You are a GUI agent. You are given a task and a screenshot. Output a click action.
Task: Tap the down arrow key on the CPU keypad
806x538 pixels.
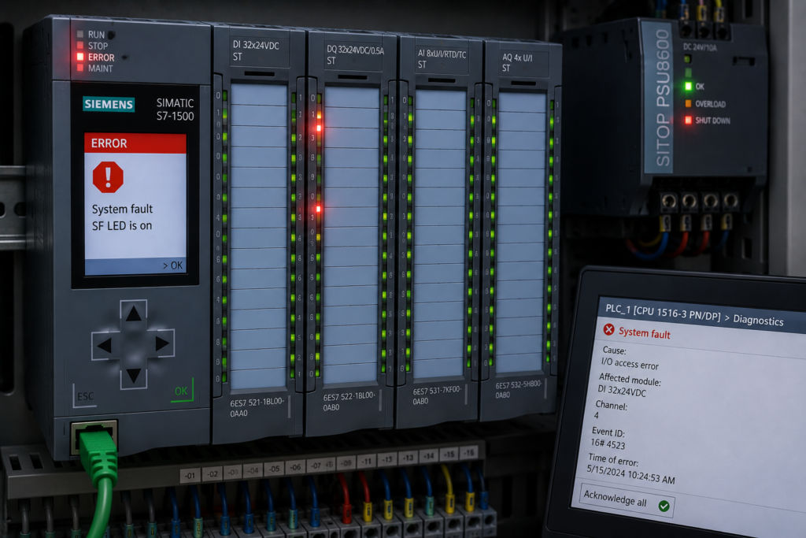pos(134,376)
